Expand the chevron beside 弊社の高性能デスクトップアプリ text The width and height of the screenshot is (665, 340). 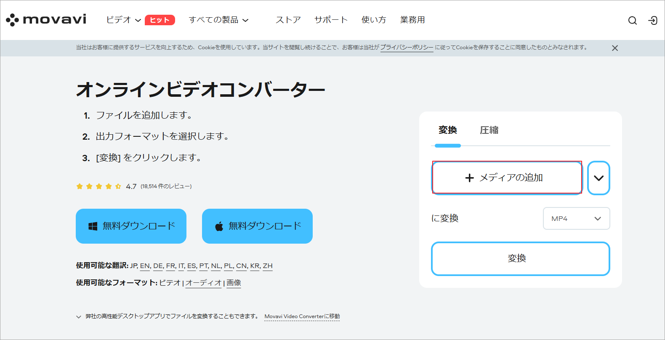tap(78, 317)
